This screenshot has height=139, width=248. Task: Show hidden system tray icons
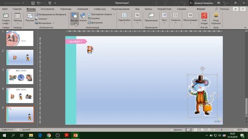[207, 136]
